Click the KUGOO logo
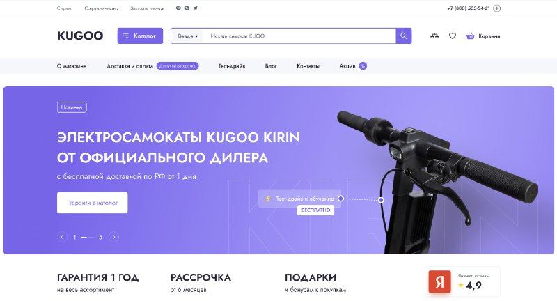 [x=80, y=36]
